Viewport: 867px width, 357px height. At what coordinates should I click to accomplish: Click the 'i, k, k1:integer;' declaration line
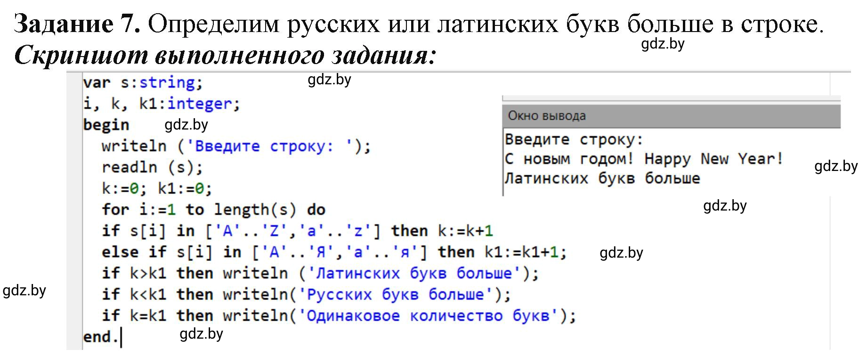pos(162,104)
